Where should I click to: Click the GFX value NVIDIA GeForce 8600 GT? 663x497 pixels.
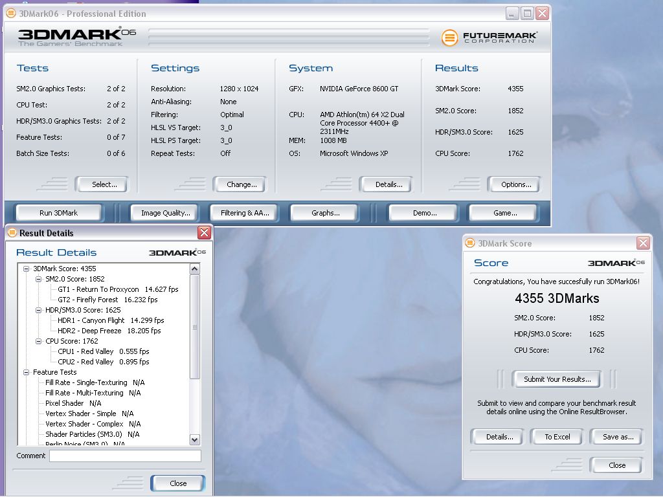point(359,89)
